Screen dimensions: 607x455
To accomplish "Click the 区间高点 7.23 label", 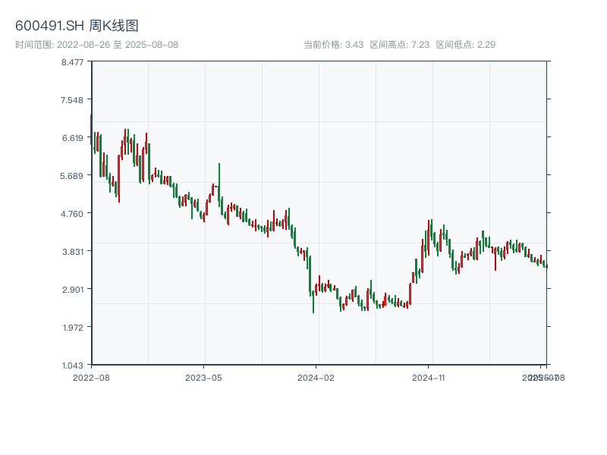I will click(x=400, y=45).
